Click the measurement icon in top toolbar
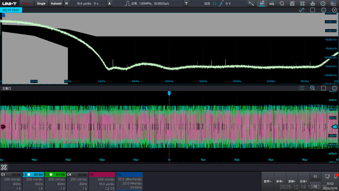Image resolution: width=339 pixels, height=191 pixels. pos(262,4)
